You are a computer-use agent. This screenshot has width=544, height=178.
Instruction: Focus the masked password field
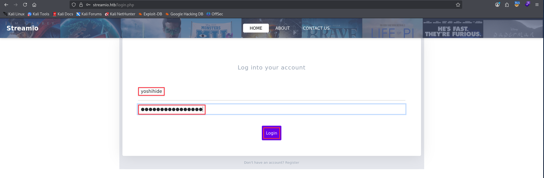point(271,109)
